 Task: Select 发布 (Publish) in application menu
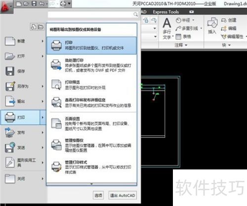(23, 132)
